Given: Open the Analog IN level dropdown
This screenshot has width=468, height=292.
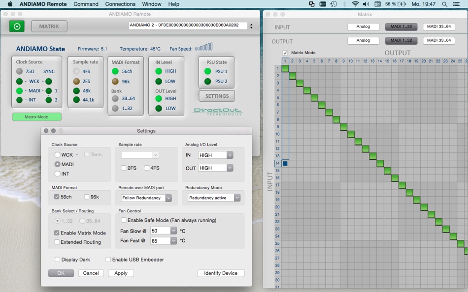Looking at the screenshot, I should pyautogui.click(x=215, y=155).
